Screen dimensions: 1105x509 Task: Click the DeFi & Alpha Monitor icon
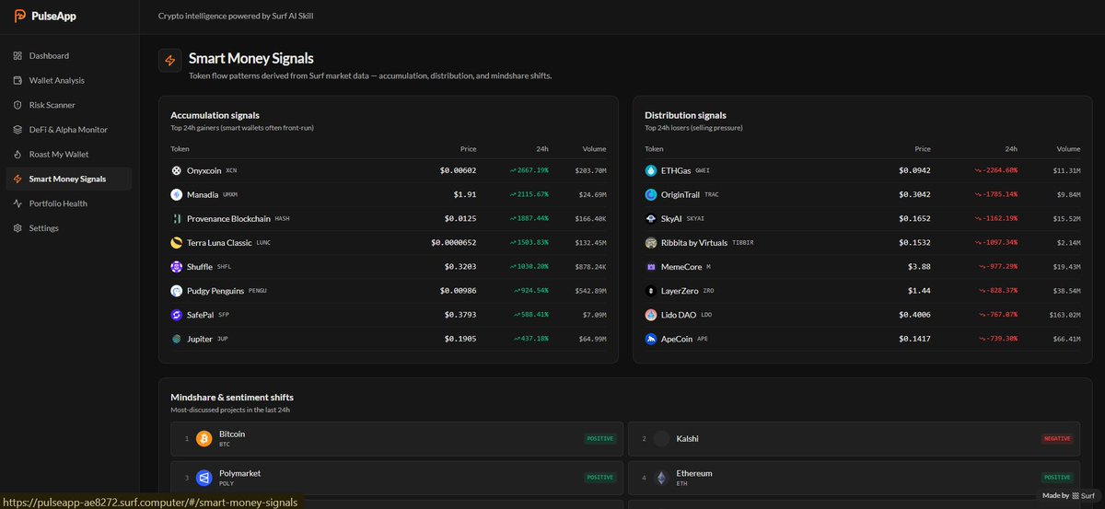click(17, 130)
